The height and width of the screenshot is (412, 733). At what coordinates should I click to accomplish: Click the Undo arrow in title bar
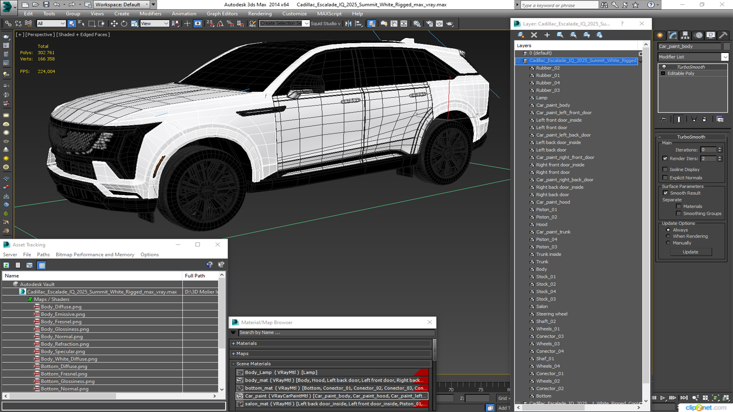pyautogui.click(x=57, y=5)
